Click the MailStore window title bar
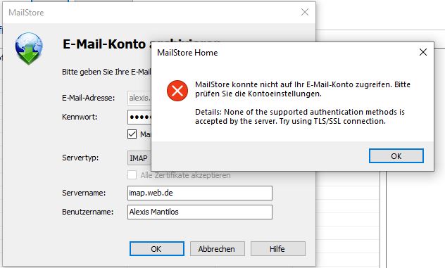Image resolution: width=445 pixels, height=268 pixels. (159, 13)
